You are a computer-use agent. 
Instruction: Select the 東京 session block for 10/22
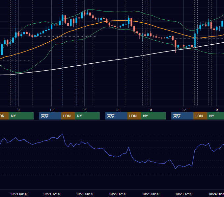116,116
